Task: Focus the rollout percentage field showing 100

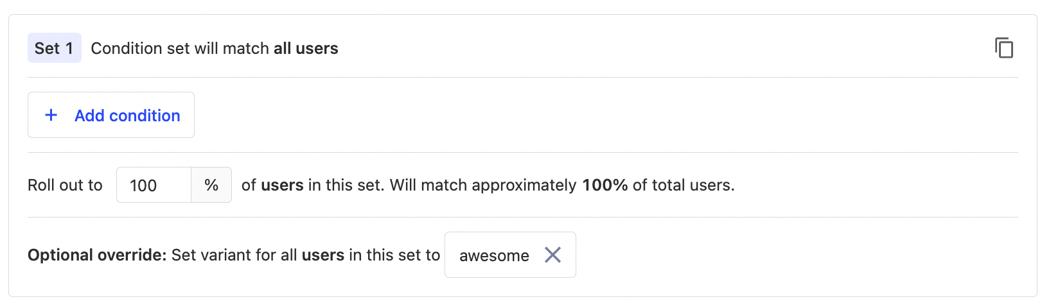Action: (154, 185)
